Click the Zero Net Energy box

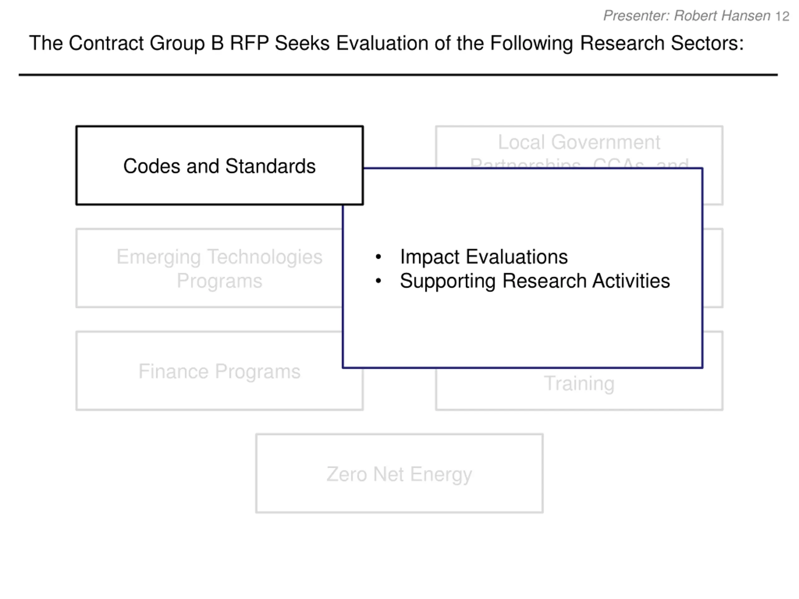(399, 473)
